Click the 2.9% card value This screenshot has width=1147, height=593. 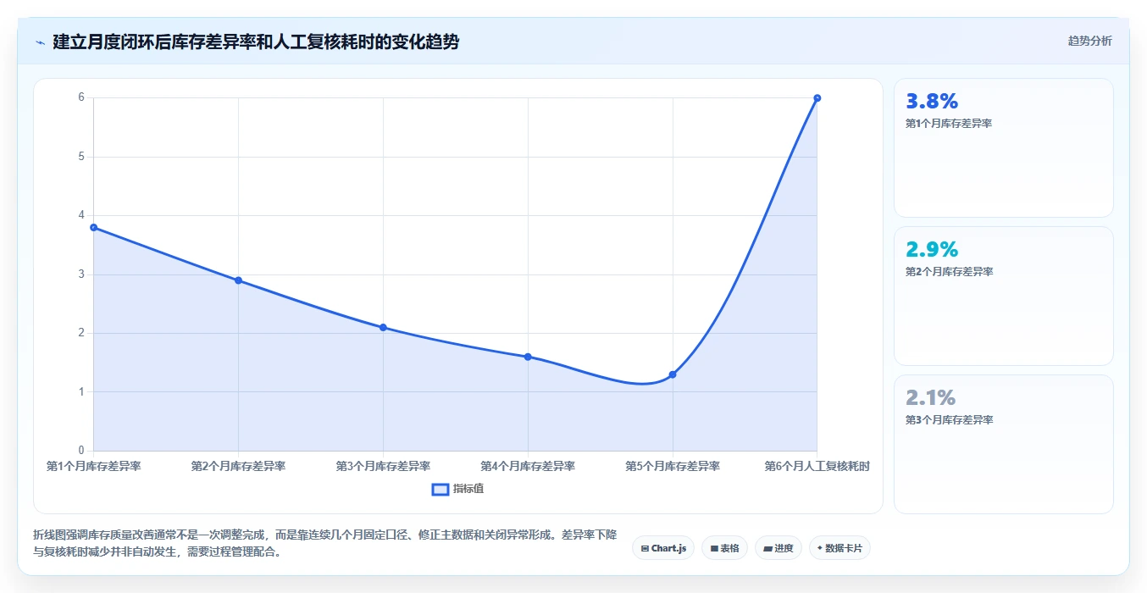pos(932,249)
